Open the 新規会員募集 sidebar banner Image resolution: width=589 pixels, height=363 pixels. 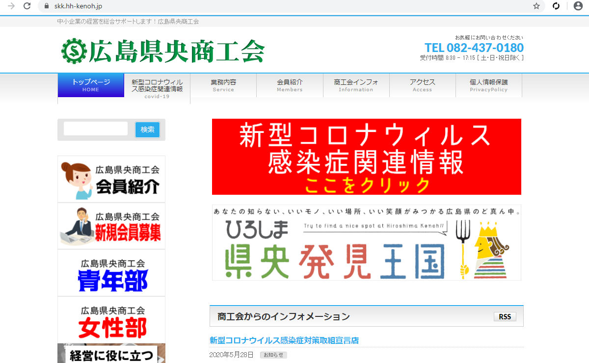[x=111, y=226]
